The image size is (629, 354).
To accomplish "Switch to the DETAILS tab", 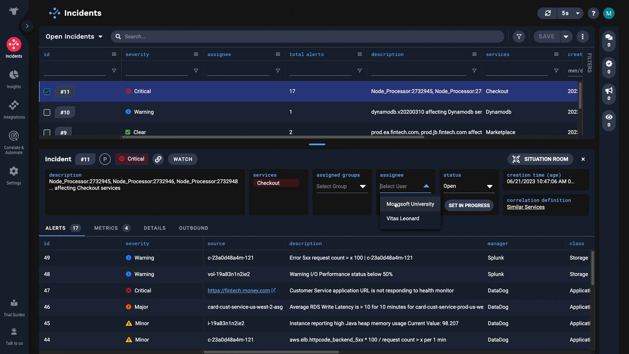I will tap(155, 228).
